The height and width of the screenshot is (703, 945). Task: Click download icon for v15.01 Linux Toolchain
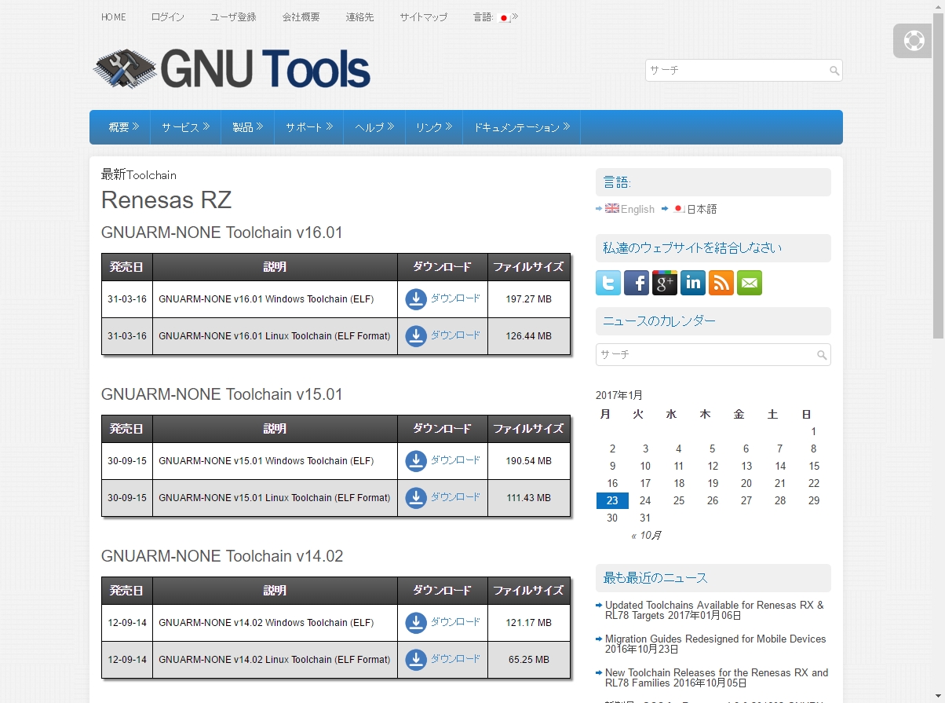pos(416,498)
